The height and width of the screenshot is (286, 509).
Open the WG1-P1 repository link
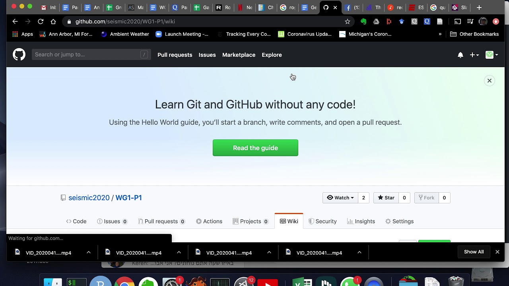click(x=128, y=197)
